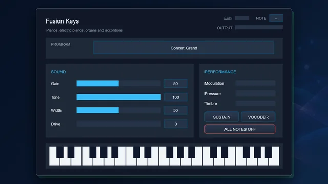
Task: Click the subtitle about pianos and accordions
Action: point(85,30)
